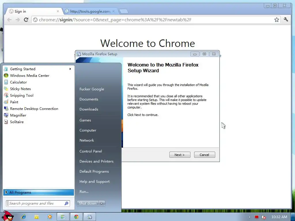Open the shut down options arrow
The image size is (295, 221).
(x=102, y=203)
